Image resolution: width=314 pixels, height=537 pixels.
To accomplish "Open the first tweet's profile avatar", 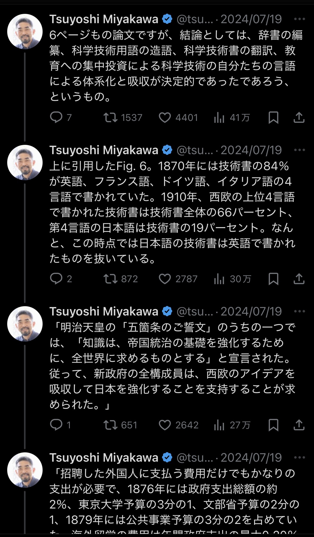I will [x=25, y=31].
